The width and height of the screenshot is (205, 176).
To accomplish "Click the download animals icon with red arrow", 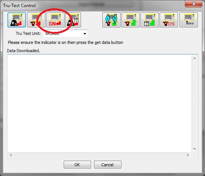I will [x=36, y=20].
